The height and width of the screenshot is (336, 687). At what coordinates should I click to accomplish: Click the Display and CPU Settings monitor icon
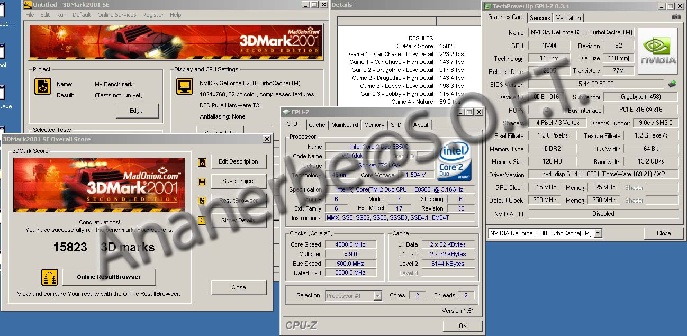click(184, 86)
